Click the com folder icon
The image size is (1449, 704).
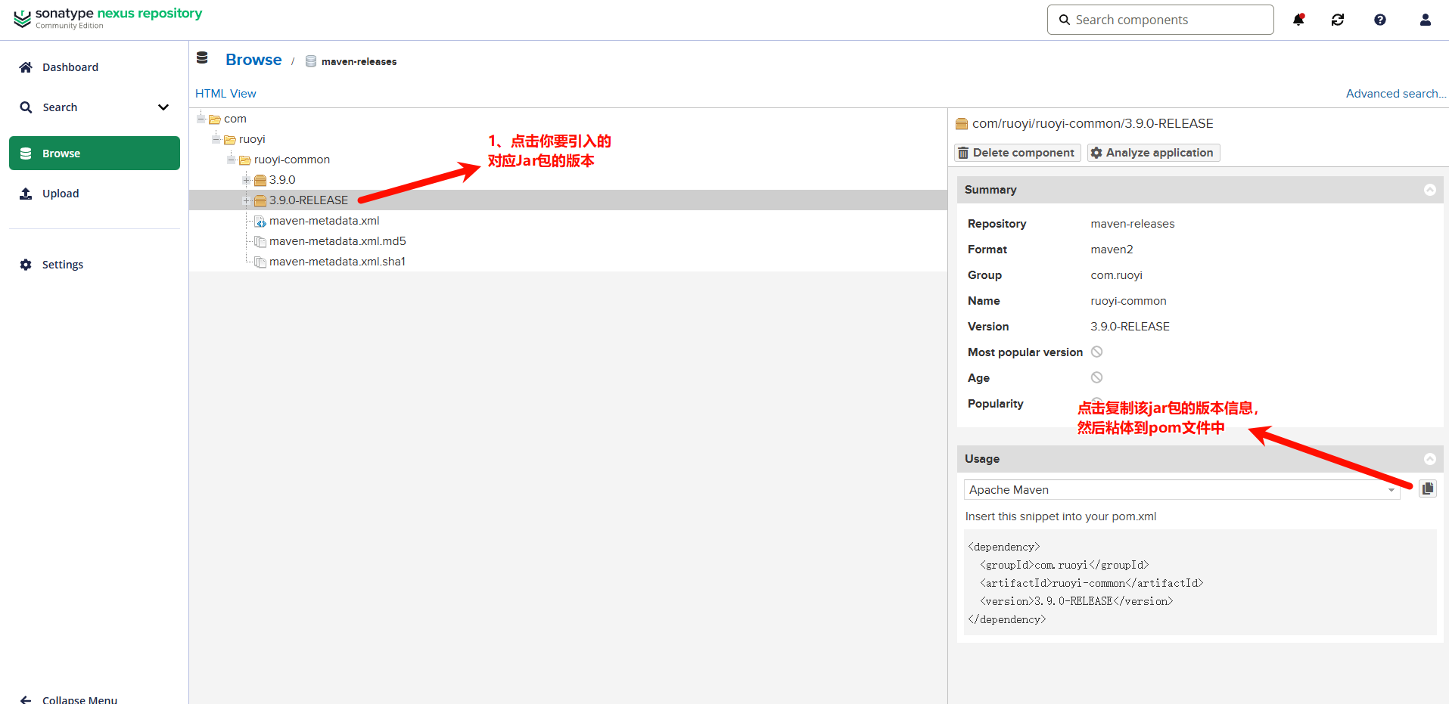point(215,119)
